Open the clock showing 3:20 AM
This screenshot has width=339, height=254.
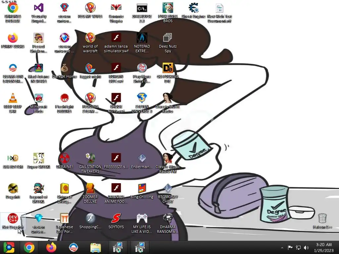pyautogui.click(x=324, y=247)
